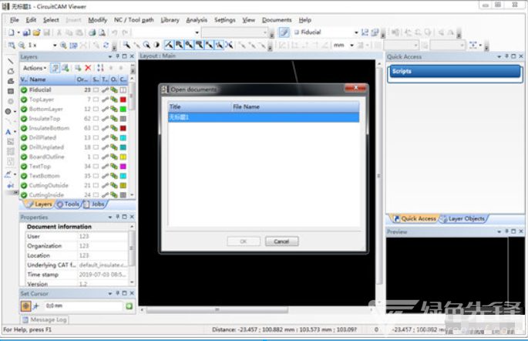Check the selectable box for CuttingOutside layer
This screenshot has width=528, height=341.
click(x=96, y=185)
